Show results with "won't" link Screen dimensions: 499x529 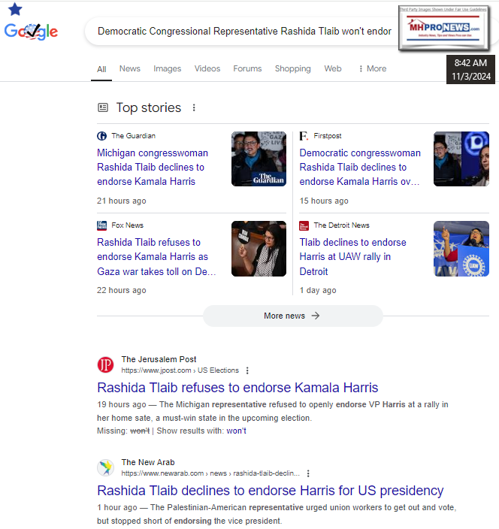(236, 431)
